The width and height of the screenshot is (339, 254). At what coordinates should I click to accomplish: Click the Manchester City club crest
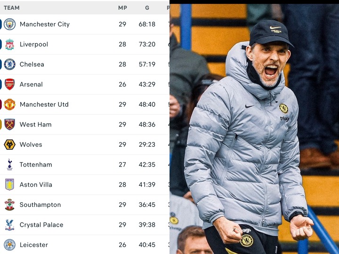point(9,24)
